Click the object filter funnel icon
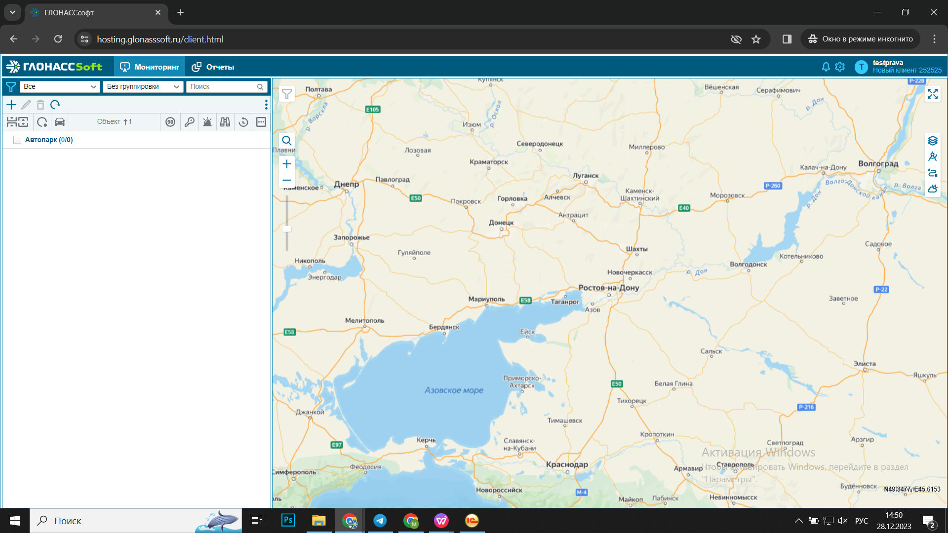Screen dimensions: 948x533 click(x=10, y=87)
